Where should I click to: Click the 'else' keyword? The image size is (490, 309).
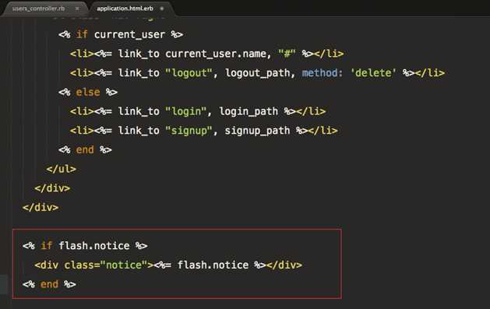tap(88, 92)
